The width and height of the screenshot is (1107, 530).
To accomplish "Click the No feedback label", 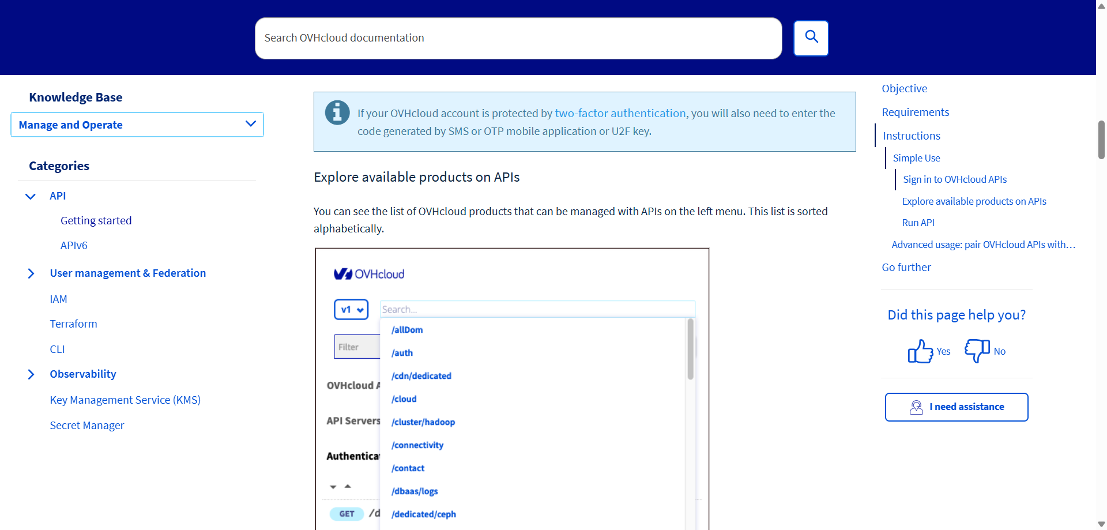I will 1000,351.
